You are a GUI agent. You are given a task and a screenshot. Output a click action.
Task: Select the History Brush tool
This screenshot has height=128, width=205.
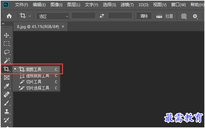click(x=7, y=120)
